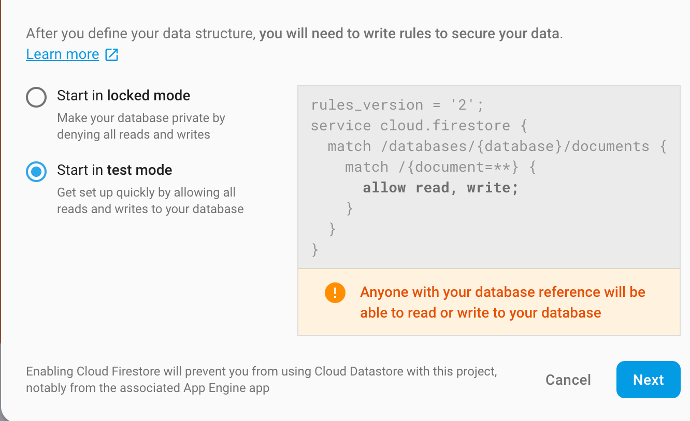Image resolution: width=690 pixels, height=421 pixels.
Task: Click the bold 'write rules to secure your data' text
Action: tap(409, 34)
